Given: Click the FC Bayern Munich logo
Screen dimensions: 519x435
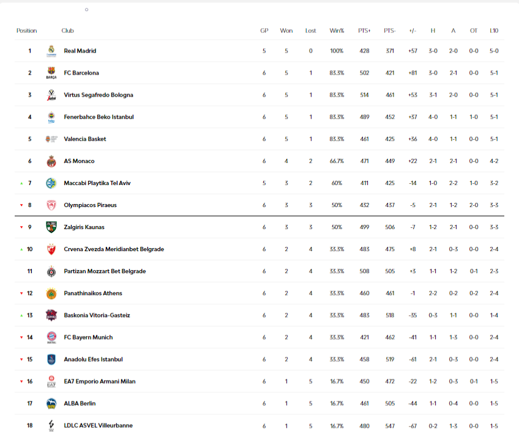Looking at the screenshot, I should pos(51,337).
